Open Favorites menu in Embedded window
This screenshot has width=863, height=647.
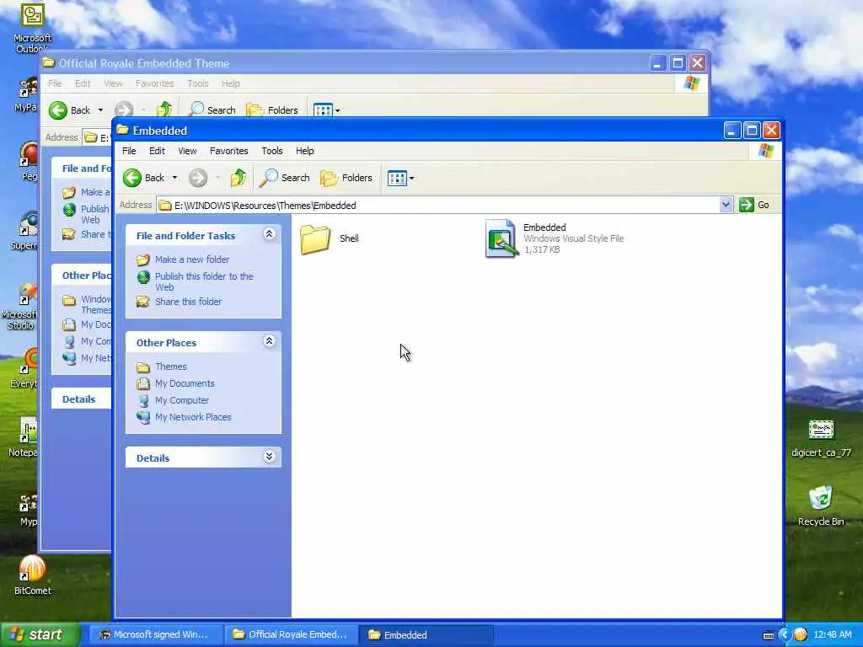(x=229, y=151)
